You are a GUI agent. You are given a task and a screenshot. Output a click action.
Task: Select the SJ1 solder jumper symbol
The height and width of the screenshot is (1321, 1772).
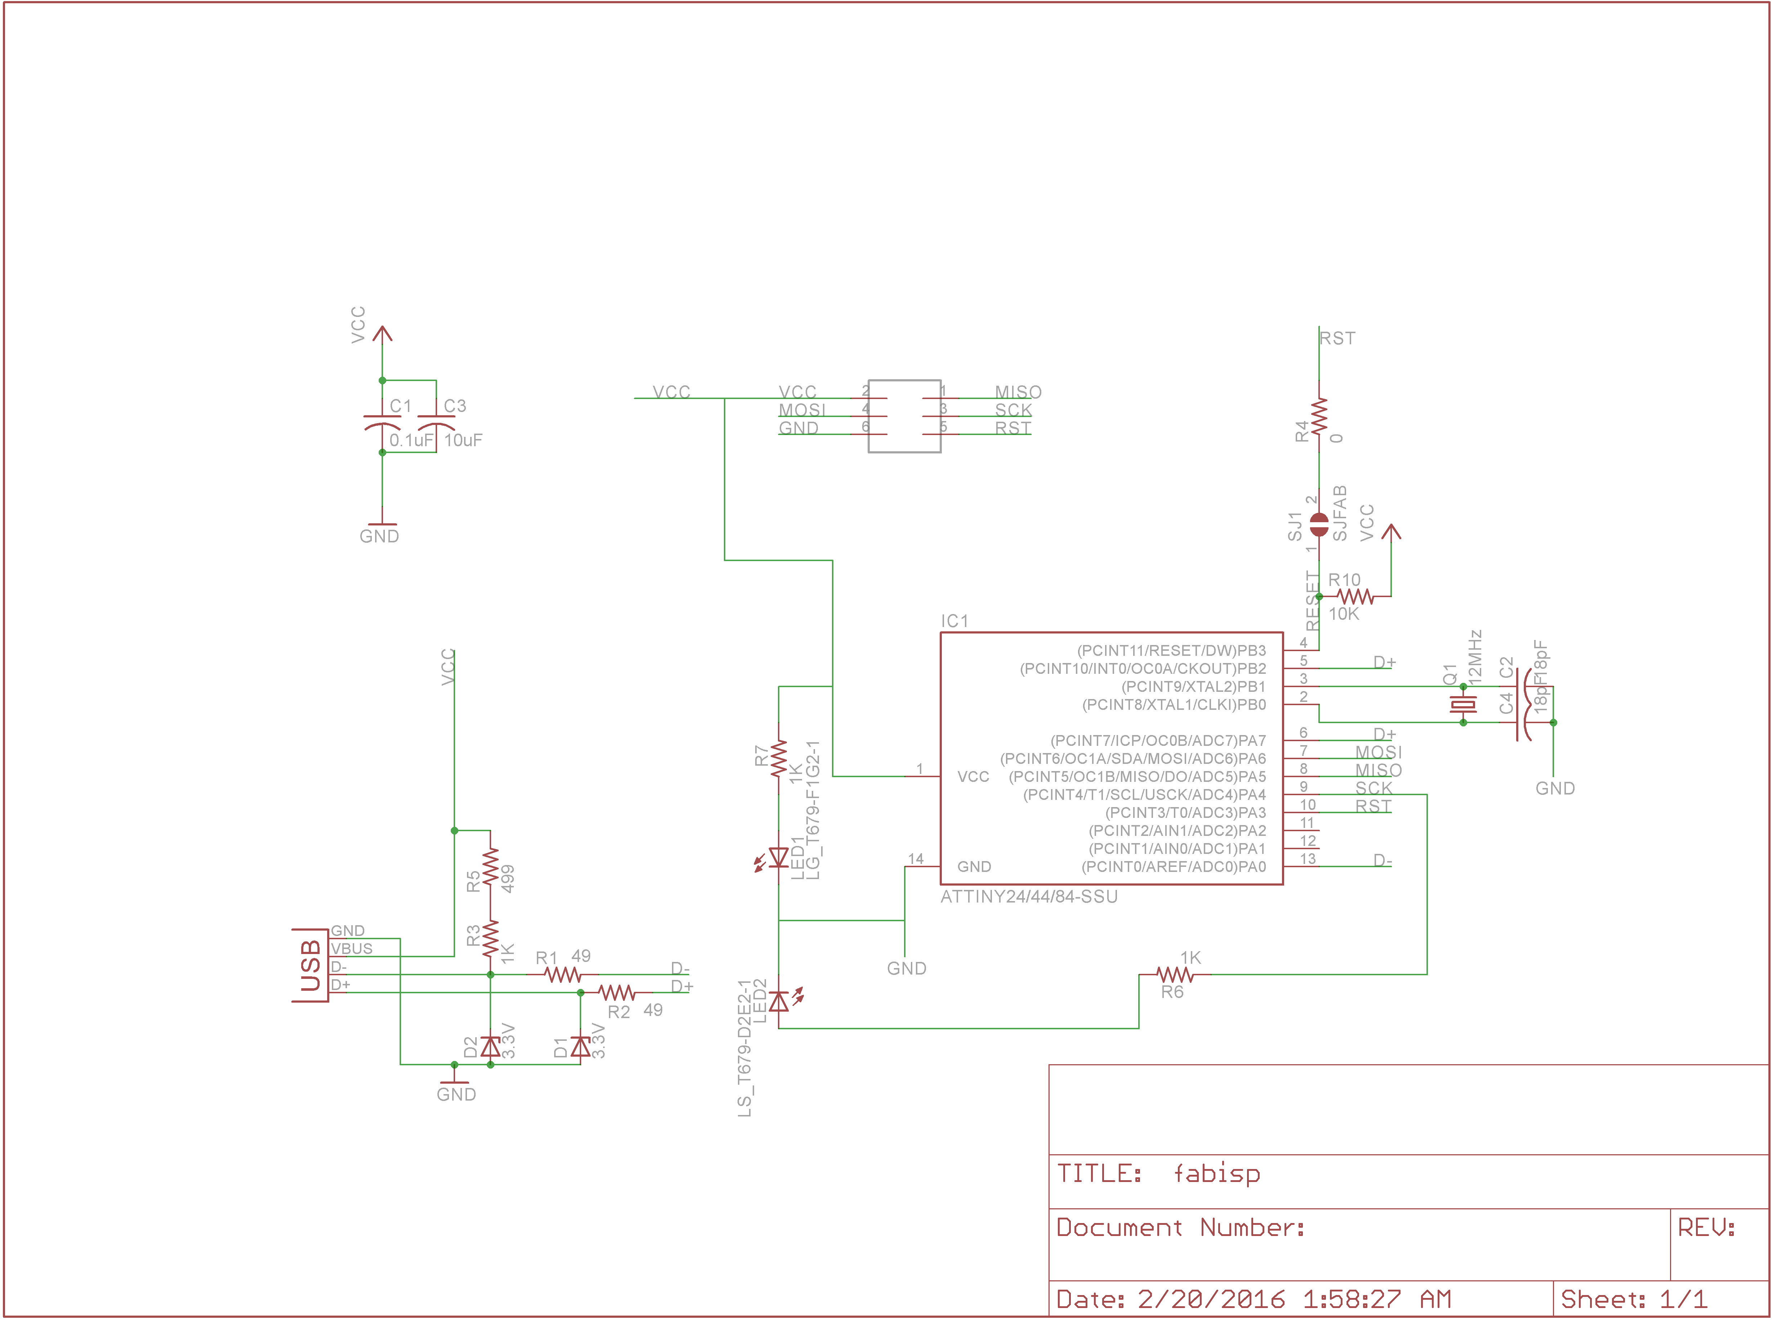1318,525
